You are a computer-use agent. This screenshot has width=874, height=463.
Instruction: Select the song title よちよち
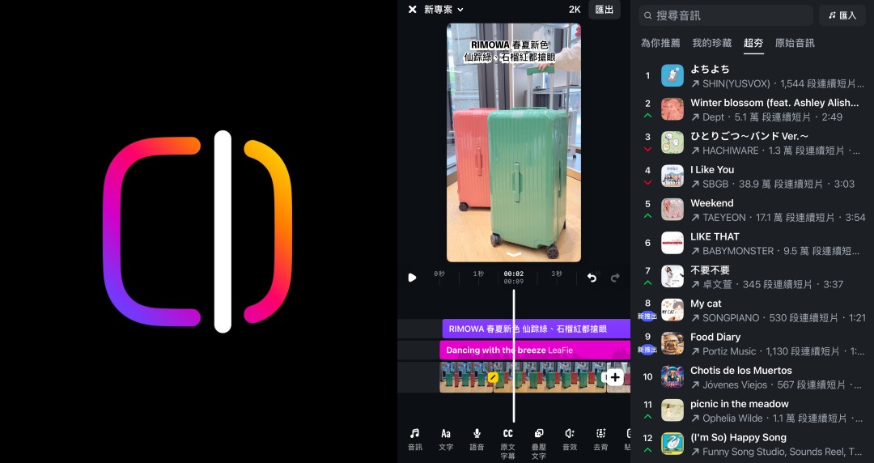tap(710, 69)
